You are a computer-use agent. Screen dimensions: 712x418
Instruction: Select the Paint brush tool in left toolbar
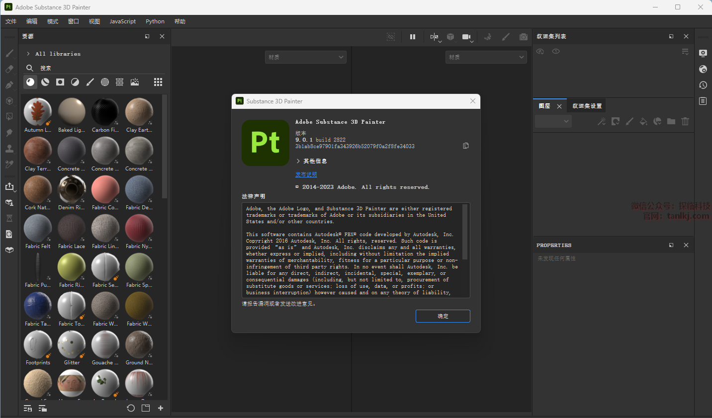pyautogui.click(x=9, y=53)
